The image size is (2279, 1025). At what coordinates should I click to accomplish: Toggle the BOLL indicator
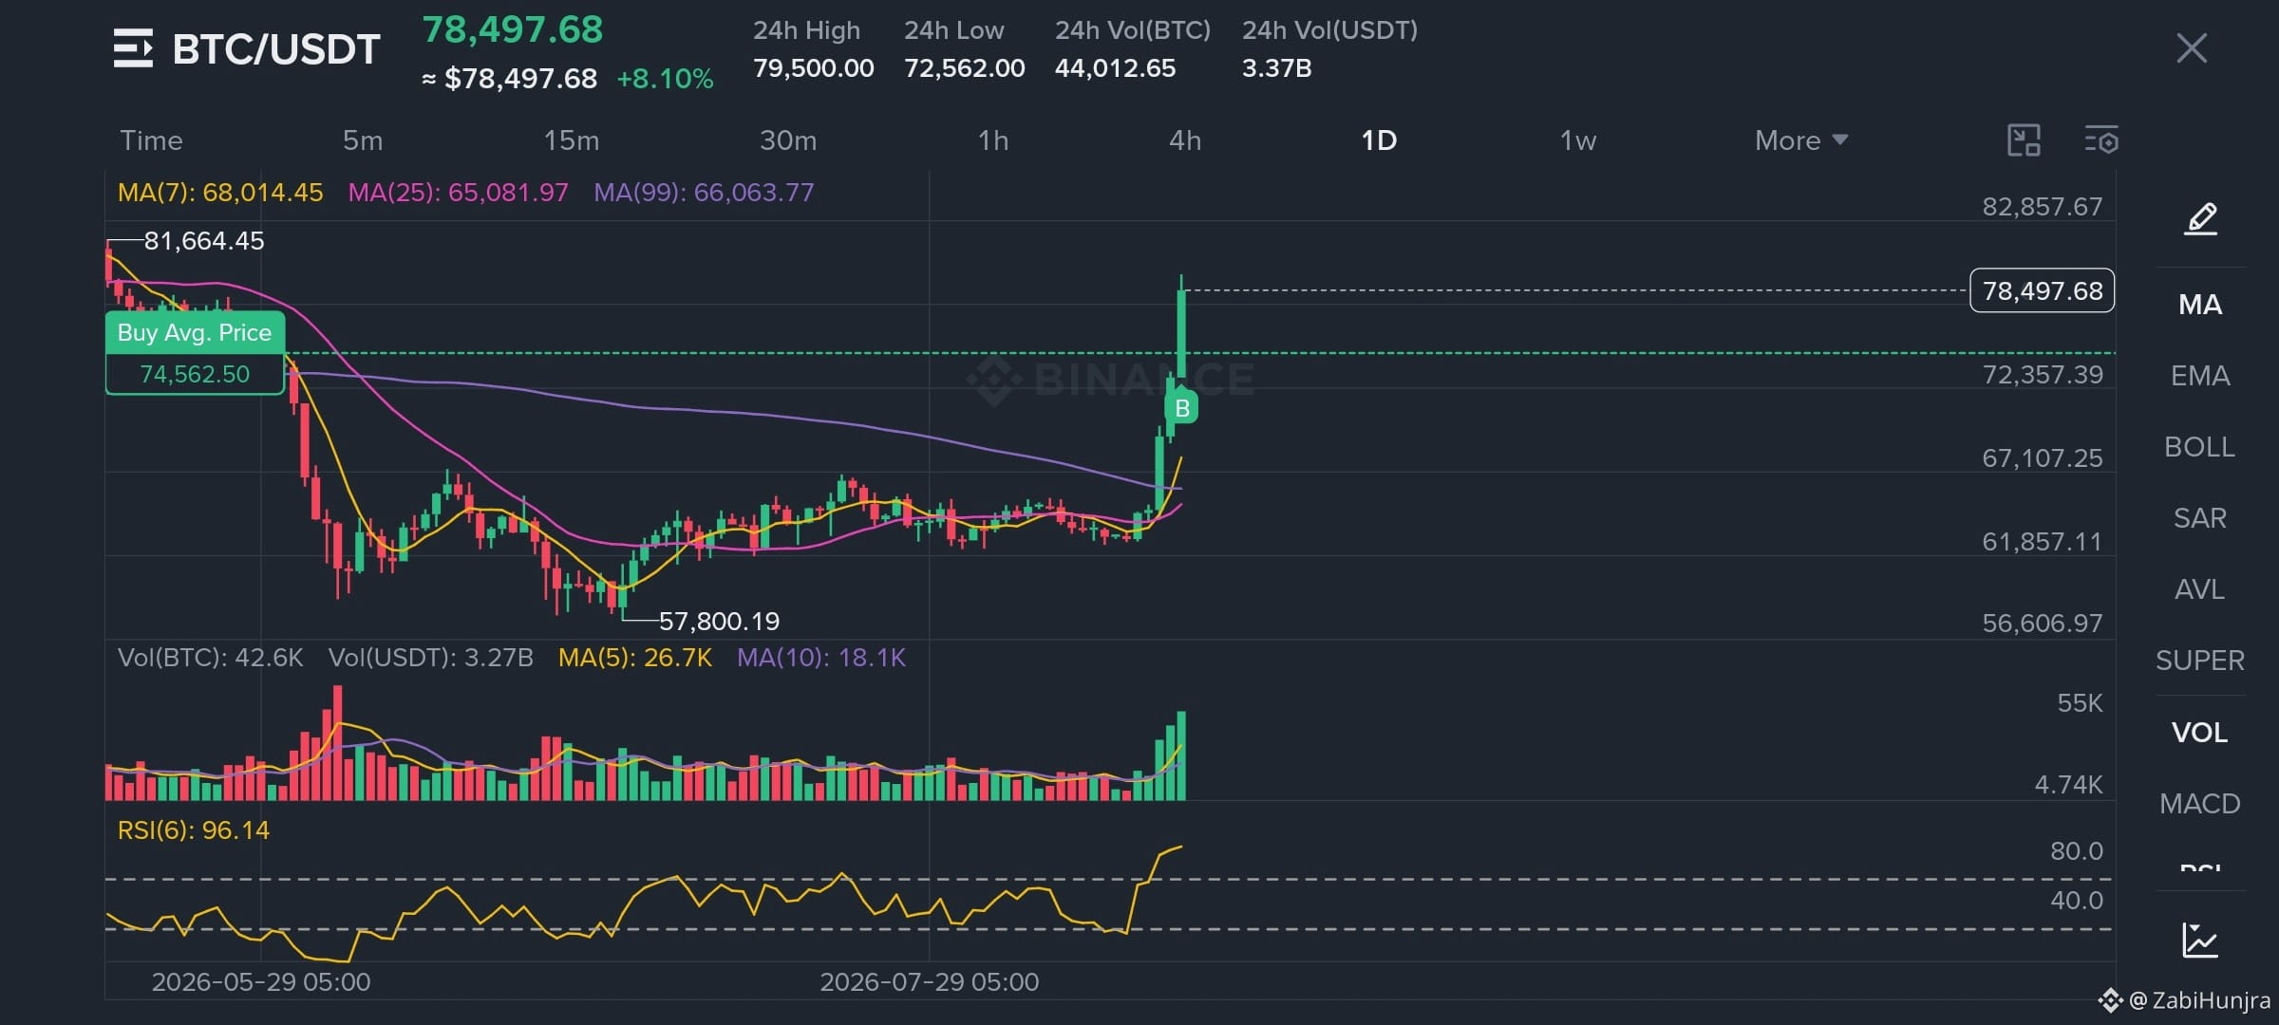[2200, 447]
